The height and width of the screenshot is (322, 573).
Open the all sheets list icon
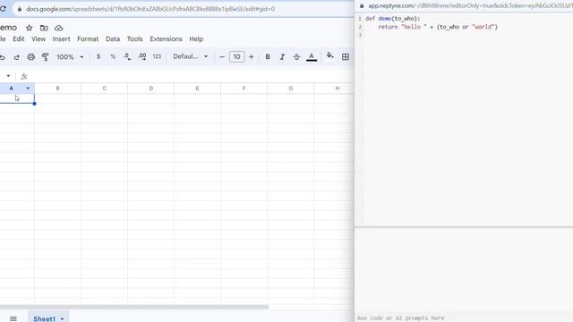[x=13, y=318]
